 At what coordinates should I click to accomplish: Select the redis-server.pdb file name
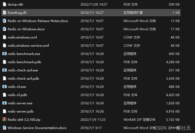20,111
